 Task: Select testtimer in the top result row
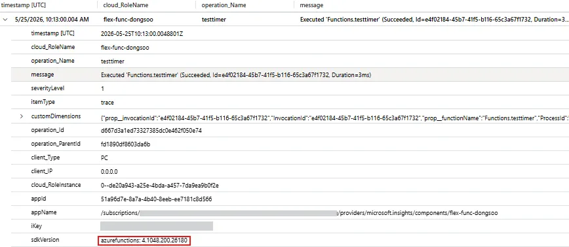pos(214,20)
